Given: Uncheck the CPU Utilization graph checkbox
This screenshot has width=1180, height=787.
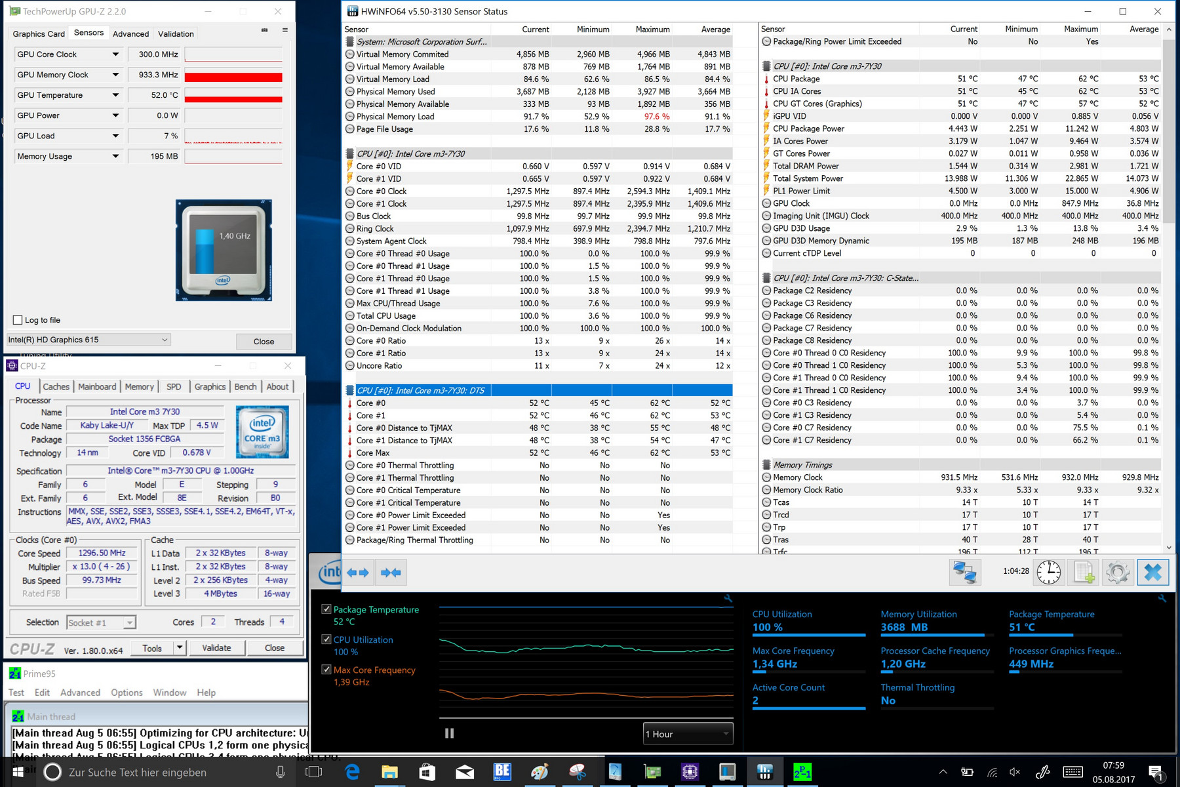Looking at the screenshot, I should coord(326,639).
